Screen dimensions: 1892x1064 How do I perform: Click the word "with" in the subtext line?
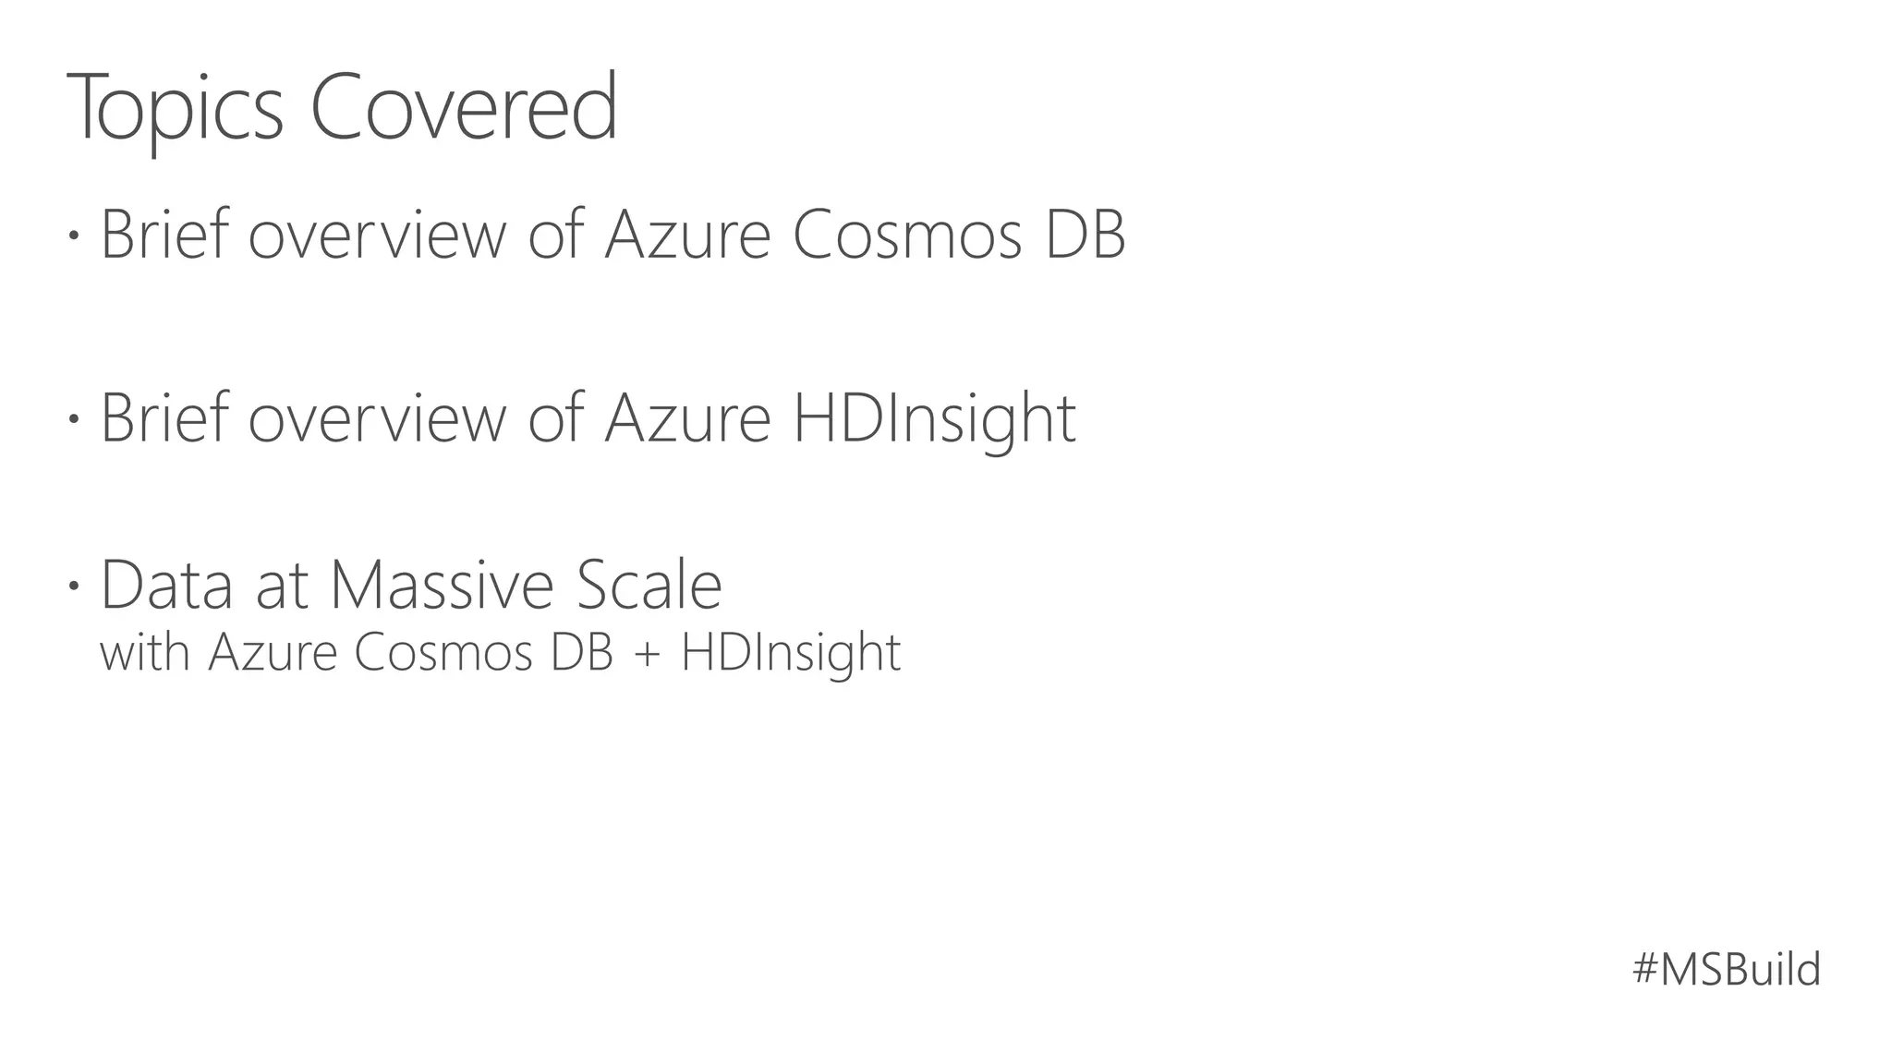tap(144, 652)
